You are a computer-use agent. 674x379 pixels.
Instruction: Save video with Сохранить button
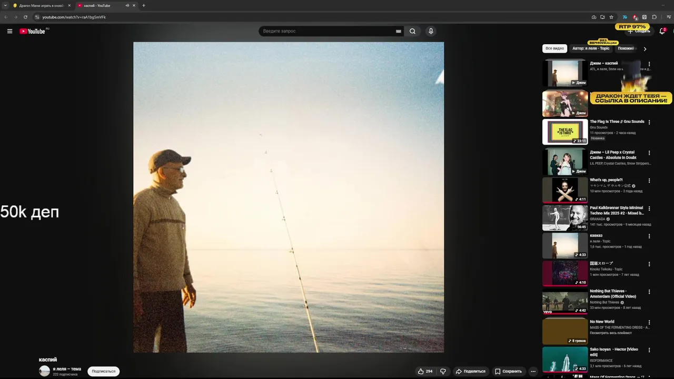509,371
